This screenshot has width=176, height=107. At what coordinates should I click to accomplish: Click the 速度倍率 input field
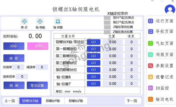[x=22, y=76]
